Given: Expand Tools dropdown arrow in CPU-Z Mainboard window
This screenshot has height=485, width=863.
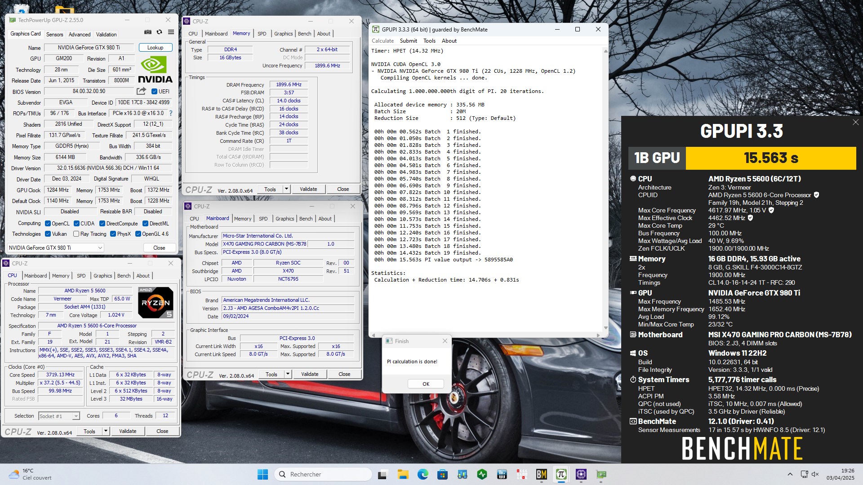Looking at the screenshot, I should (x=288, y=374).
